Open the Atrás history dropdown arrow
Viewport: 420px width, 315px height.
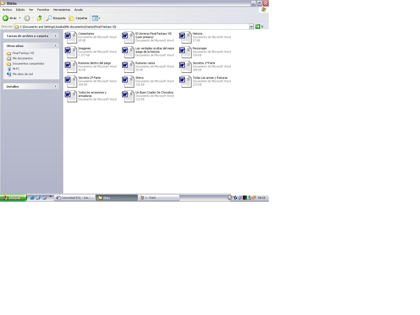coord(20,18)
